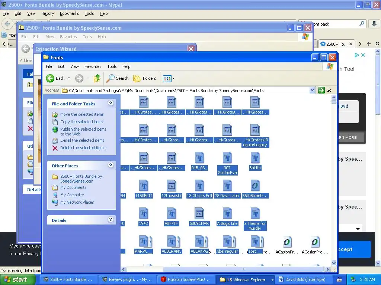Open the Tools menu in Fonts window
The image size is (381, 285).
coord(112,66)
